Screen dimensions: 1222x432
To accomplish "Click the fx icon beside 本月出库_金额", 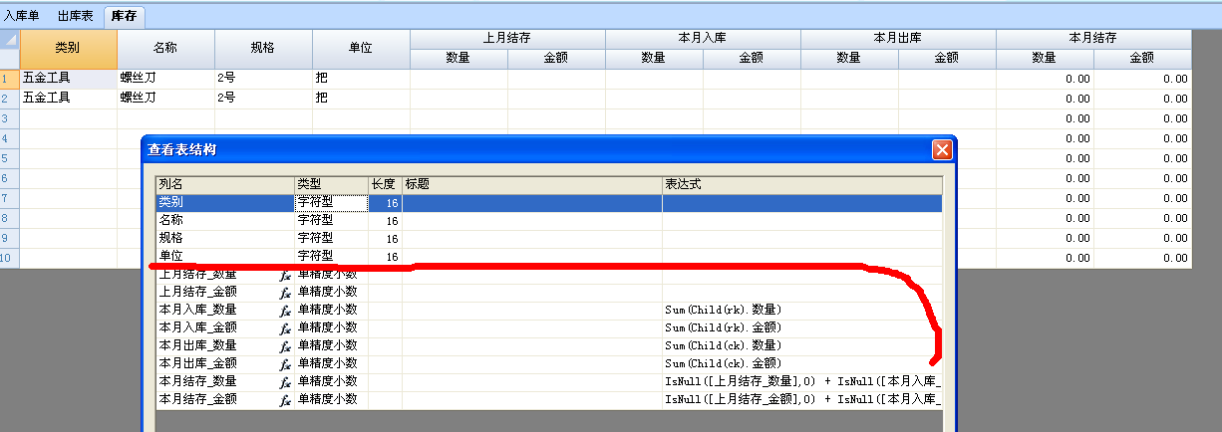I will (285, 363).
